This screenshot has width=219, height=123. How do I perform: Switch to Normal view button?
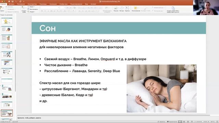(x=180, y=122)
